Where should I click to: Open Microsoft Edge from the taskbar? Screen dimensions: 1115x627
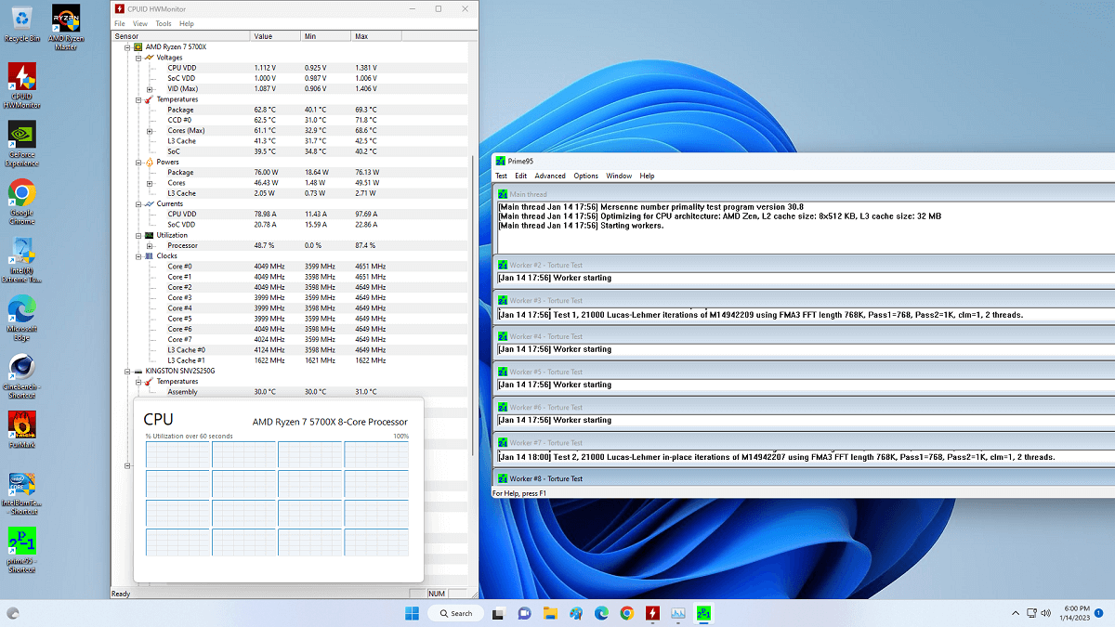click(601, 613)
